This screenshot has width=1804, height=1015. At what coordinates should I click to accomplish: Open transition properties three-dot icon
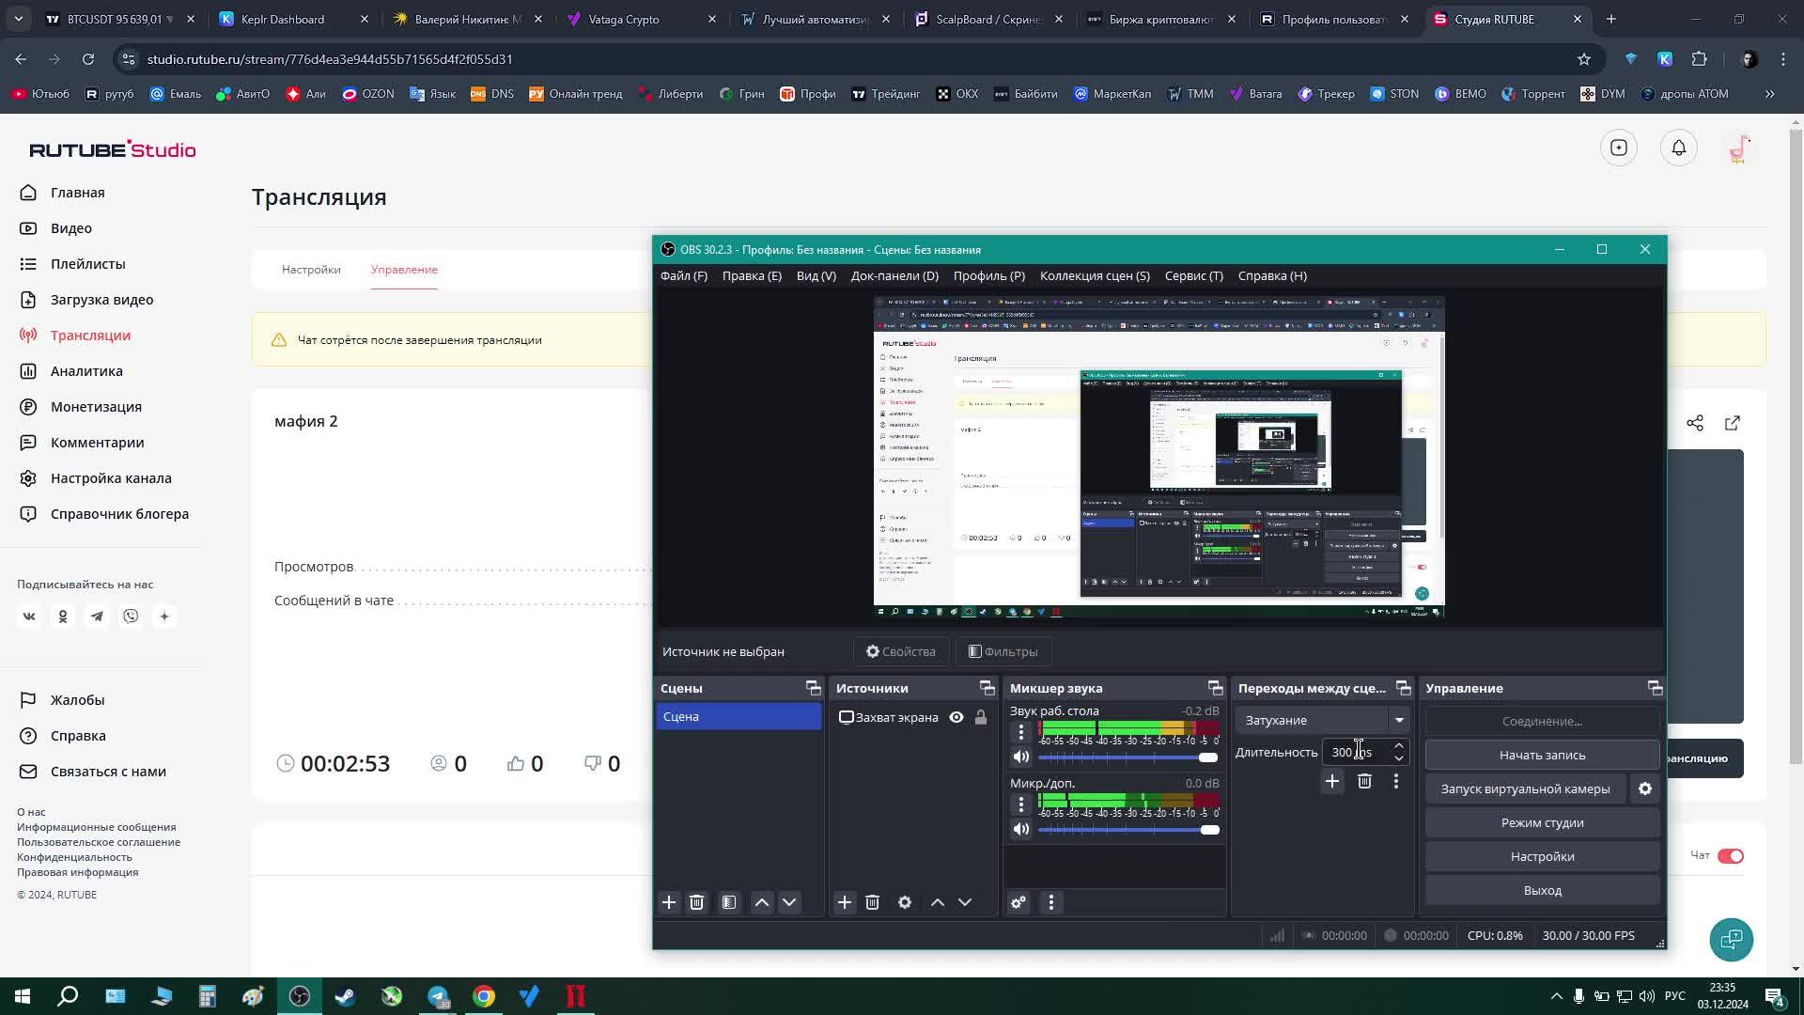1396,781
